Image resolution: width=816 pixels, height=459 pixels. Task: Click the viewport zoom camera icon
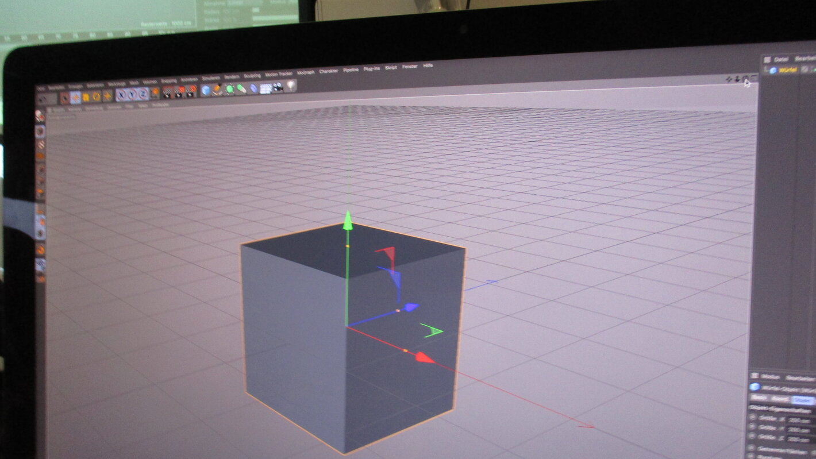coord(737,79)
